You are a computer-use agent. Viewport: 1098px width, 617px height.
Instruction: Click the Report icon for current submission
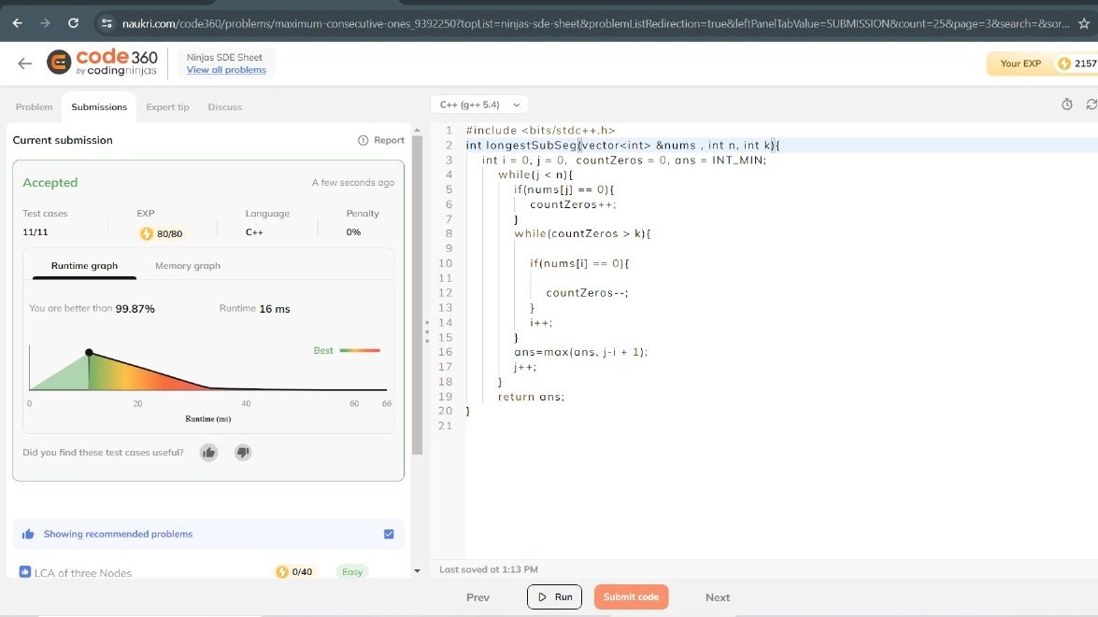(x=364, y=138)
